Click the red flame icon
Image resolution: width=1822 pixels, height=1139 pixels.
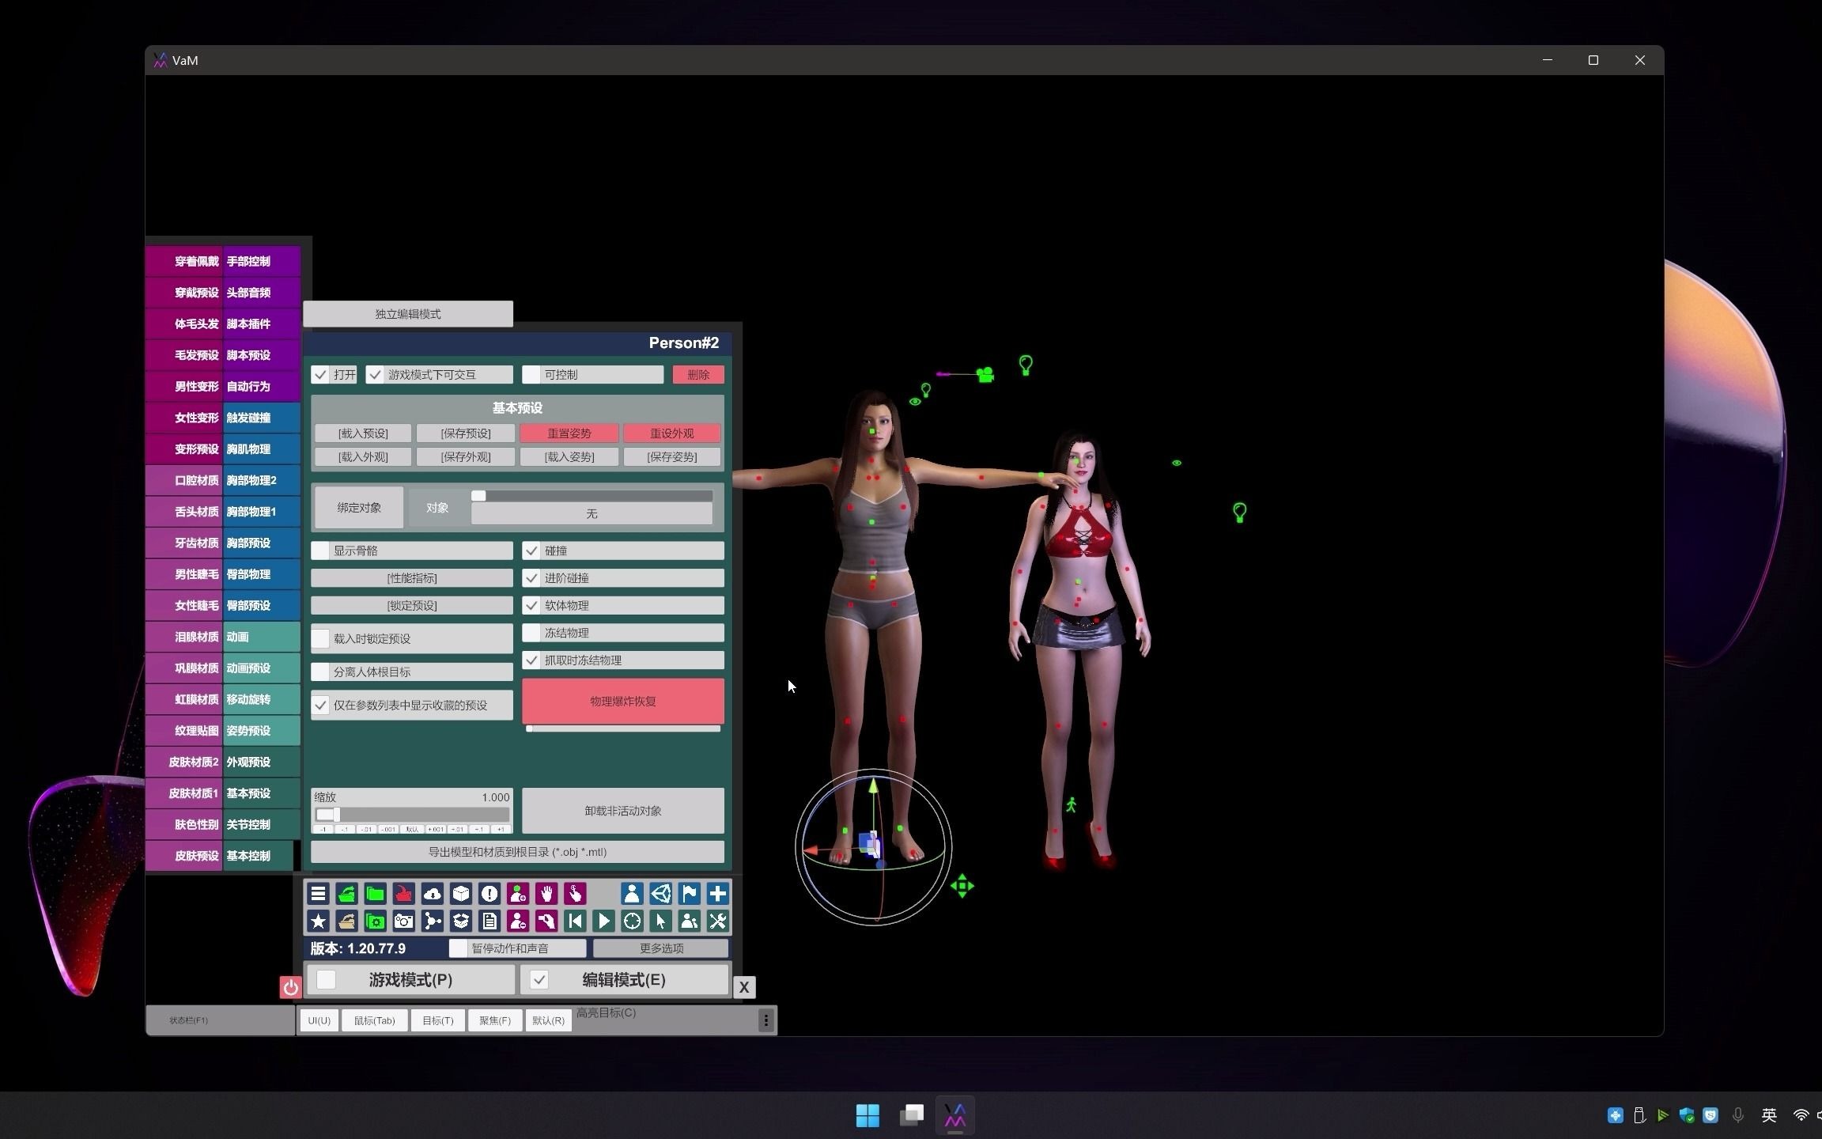(x=403, y=894)
